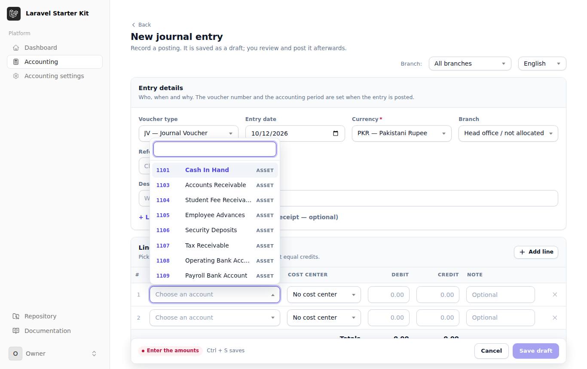Click the Accounting calculator icon
The width and height of the screenshot is (587, 369).
pos(16,62)
